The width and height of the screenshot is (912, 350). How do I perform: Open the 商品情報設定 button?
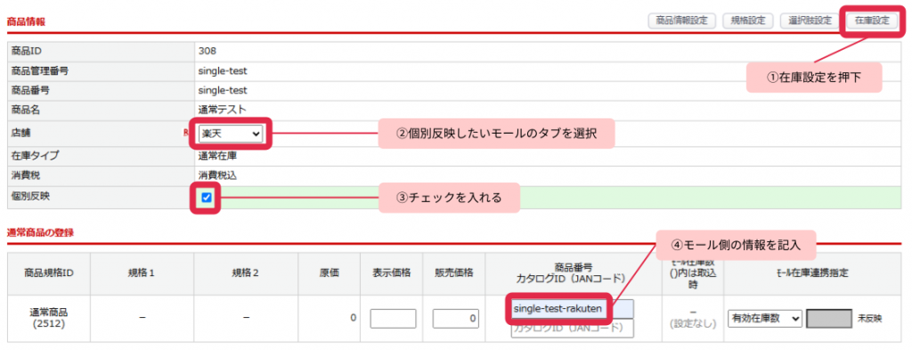[681, 20]
